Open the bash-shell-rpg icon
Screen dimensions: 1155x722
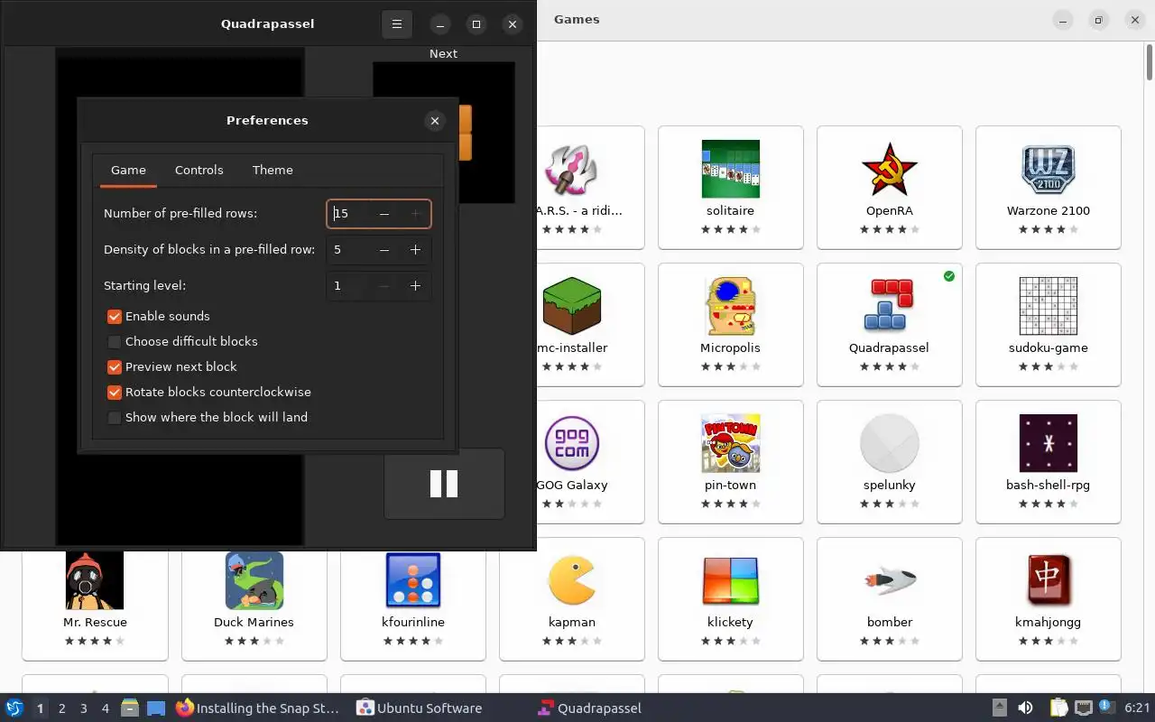pyautogui.click(x=1049, y=443)
